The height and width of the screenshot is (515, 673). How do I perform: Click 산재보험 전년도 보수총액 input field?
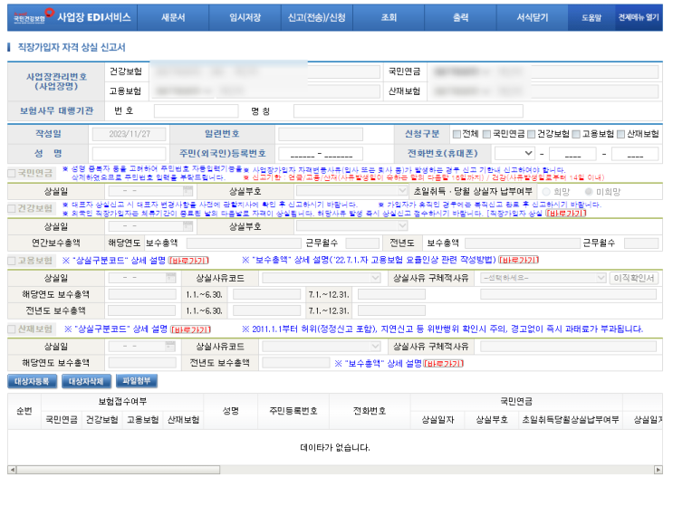coord(295,363)
